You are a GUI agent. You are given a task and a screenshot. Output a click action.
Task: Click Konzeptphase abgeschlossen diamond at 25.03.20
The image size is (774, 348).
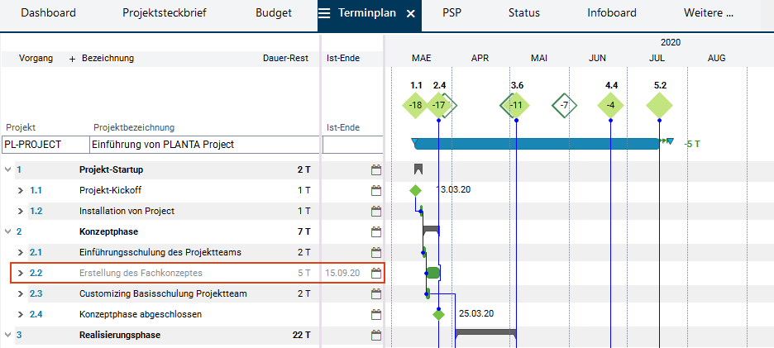[438, 314]
